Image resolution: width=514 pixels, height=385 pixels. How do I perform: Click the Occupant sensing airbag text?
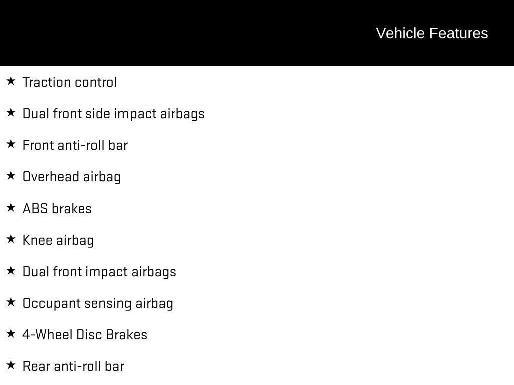[98, 303]
